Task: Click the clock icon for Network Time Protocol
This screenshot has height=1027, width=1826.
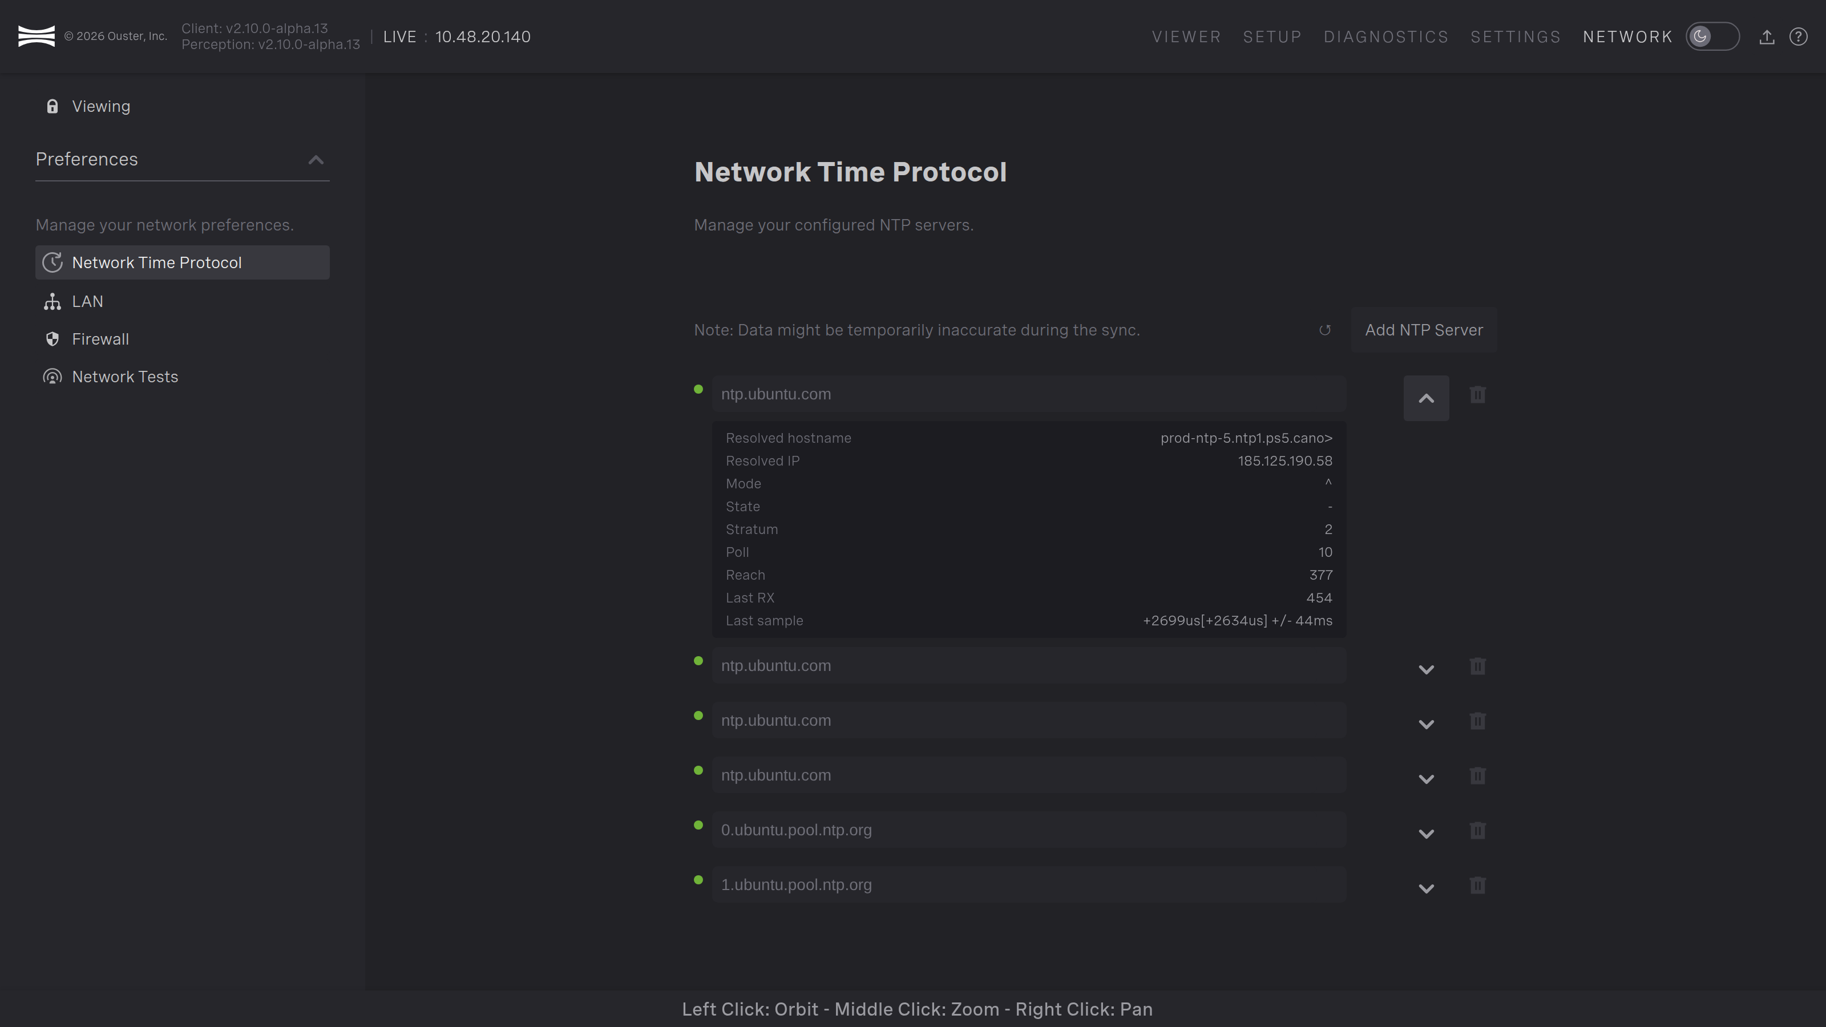Action: click(x=52, y=262)
